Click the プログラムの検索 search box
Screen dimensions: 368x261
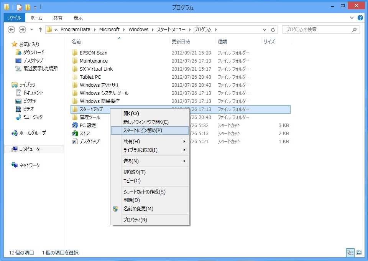point(317,30)
